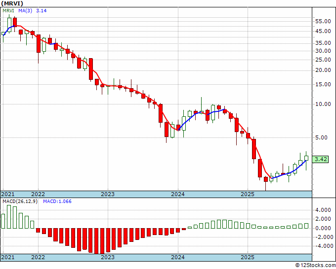Click the MACD(26,12,9) indicator label
The image size is (336, 269).
[20, 202]
